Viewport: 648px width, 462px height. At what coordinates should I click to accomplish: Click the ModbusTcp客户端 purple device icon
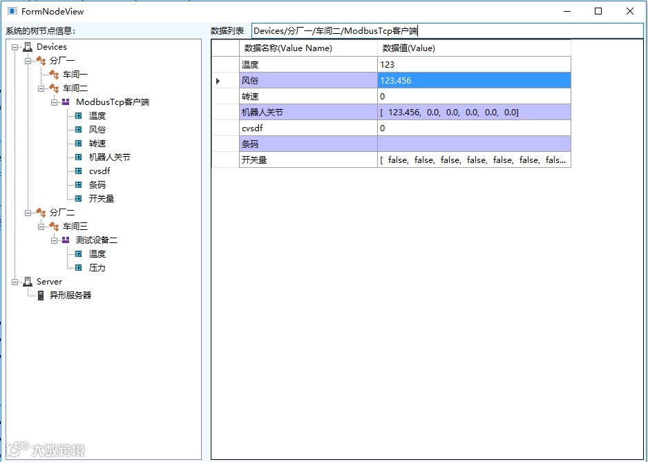[66, 102]
